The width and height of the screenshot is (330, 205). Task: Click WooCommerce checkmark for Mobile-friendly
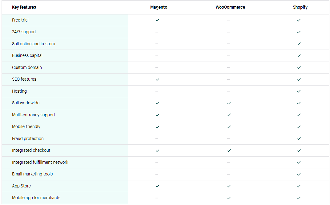click(229, 127)
